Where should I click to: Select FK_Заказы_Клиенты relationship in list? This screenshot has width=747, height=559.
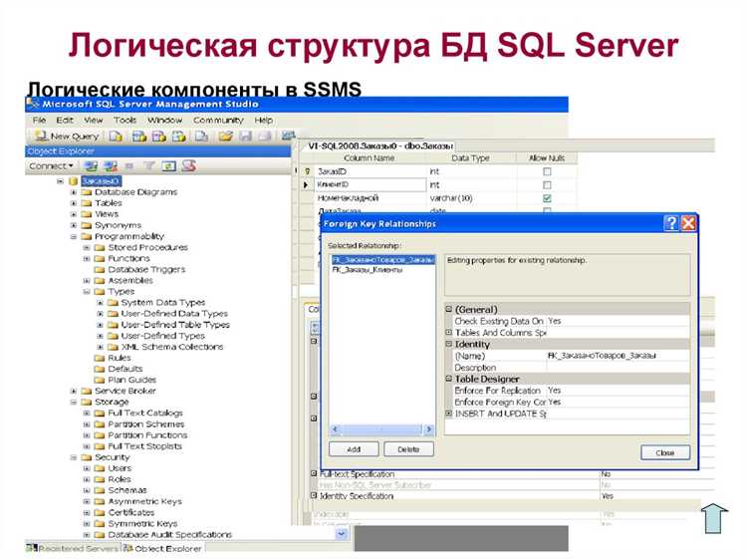click(368, 270)
